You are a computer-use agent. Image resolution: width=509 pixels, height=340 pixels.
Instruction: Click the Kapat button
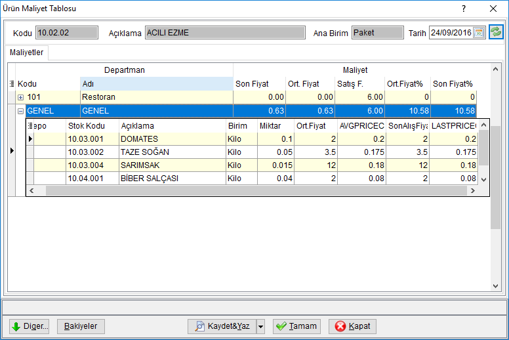(x=352, y=326)
